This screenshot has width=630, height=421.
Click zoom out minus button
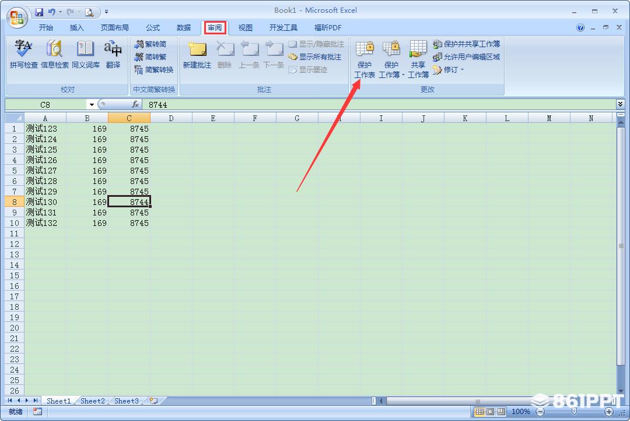(x=540, y=412)
